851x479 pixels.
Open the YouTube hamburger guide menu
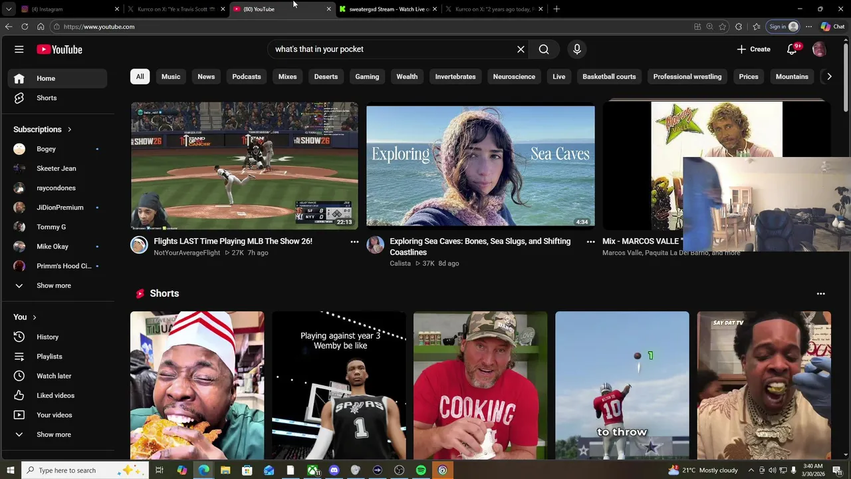19,49
